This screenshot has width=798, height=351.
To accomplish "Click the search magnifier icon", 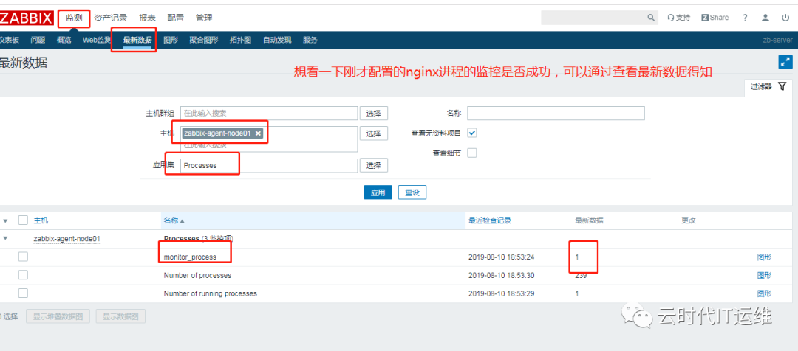I will coord(651,18).
